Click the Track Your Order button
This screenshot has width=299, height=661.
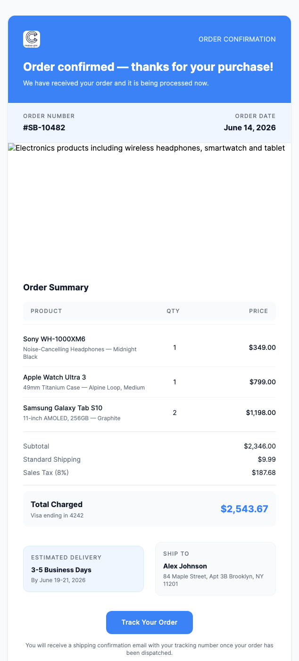(x=149, y=622)
